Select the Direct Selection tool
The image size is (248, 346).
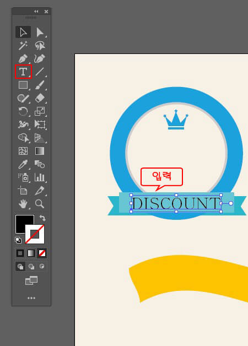point(40,32)
